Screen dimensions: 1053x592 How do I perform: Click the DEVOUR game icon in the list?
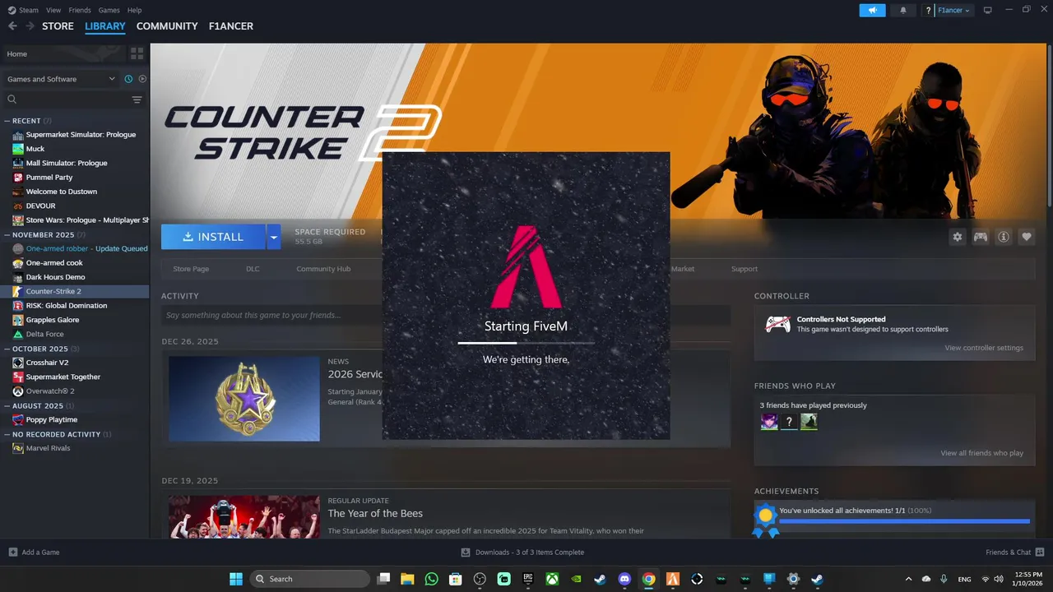click(18, 206)
